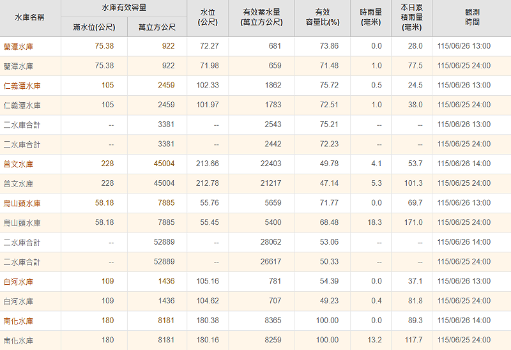Viewport: 511px width, 350px height.
Task: Select capacity ratio 75.72
Action: [x=329, y=85]
